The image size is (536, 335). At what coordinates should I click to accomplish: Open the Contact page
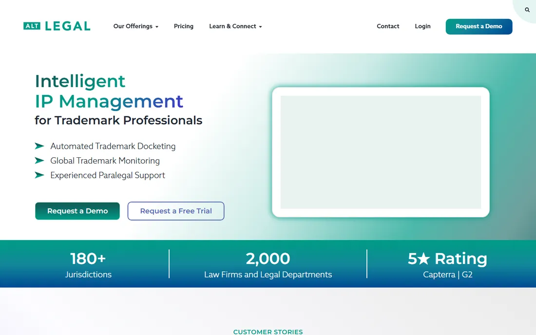coord(388,26)
